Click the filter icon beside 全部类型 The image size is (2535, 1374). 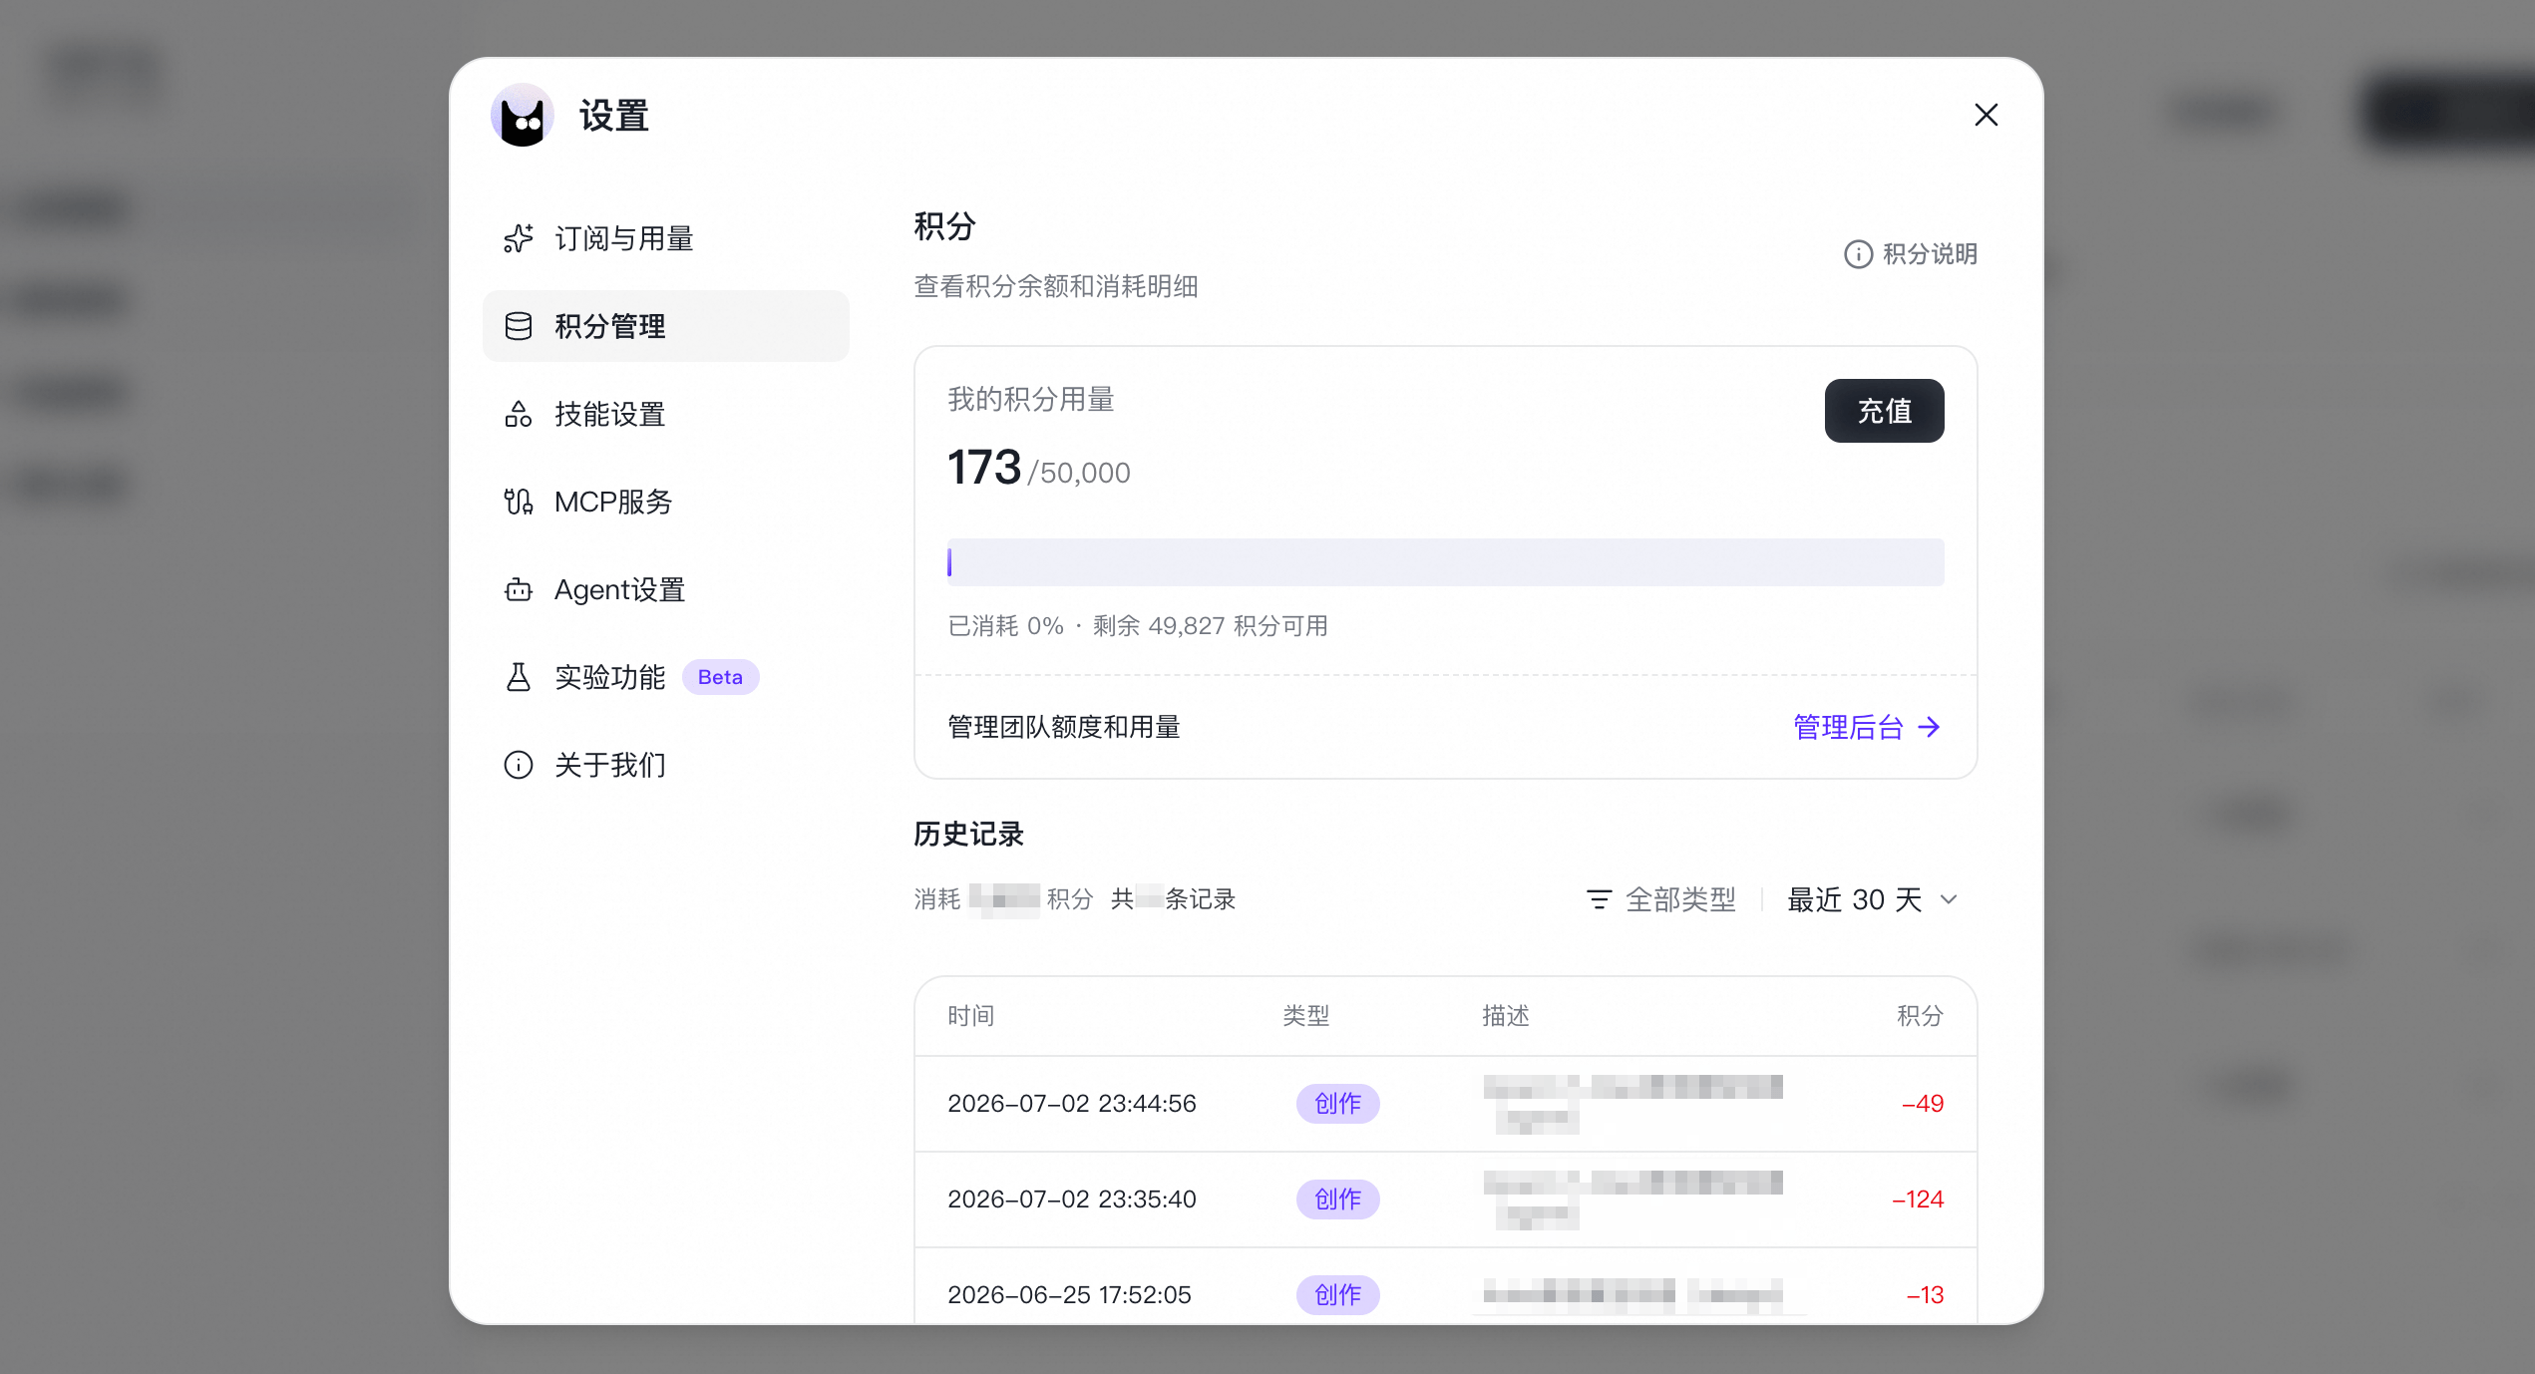1599,899
